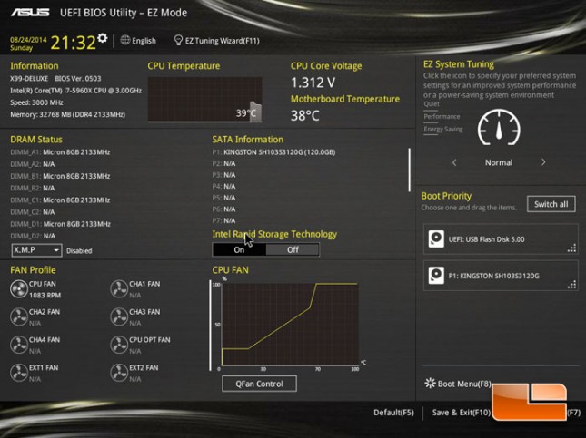Click the 08/24/2014 date text
Image resolution: width=586 pixels, height=438 pixels.
coord(28,39)
